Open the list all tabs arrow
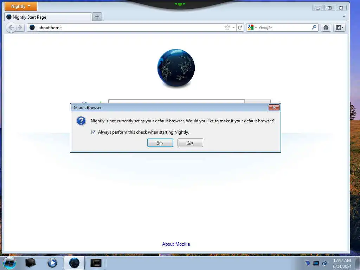Image resolution: width=360 pixels, height=270 pixels. pos(344,17)
